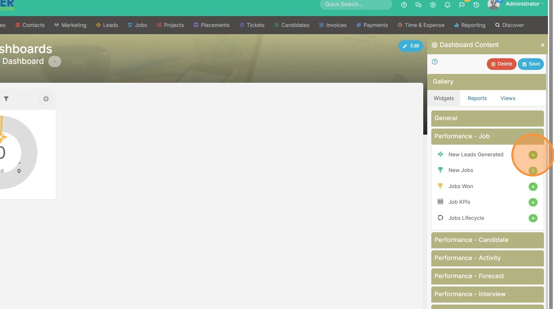The height and width of the screenshot is (309, 554).
Task: Open the Jobs menu
Action: (138, 25)
